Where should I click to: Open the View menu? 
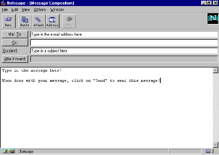[x=26, y=9]
